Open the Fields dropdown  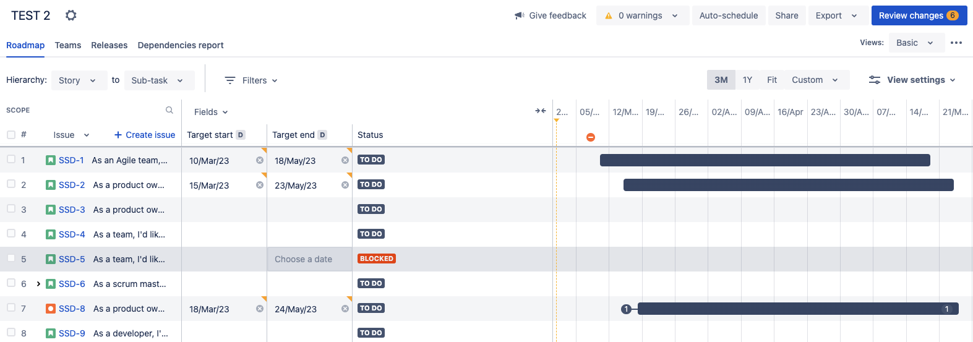[x=211, y=112]
